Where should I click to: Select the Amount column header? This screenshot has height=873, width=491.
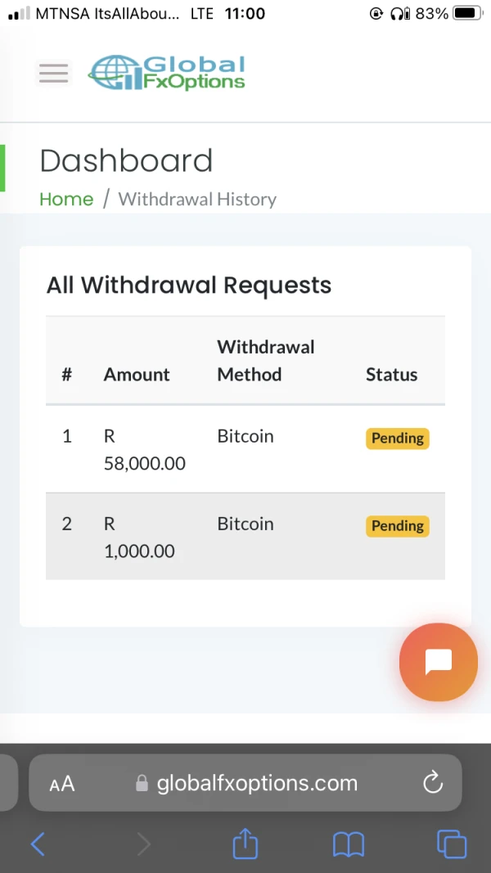point(137,375)
